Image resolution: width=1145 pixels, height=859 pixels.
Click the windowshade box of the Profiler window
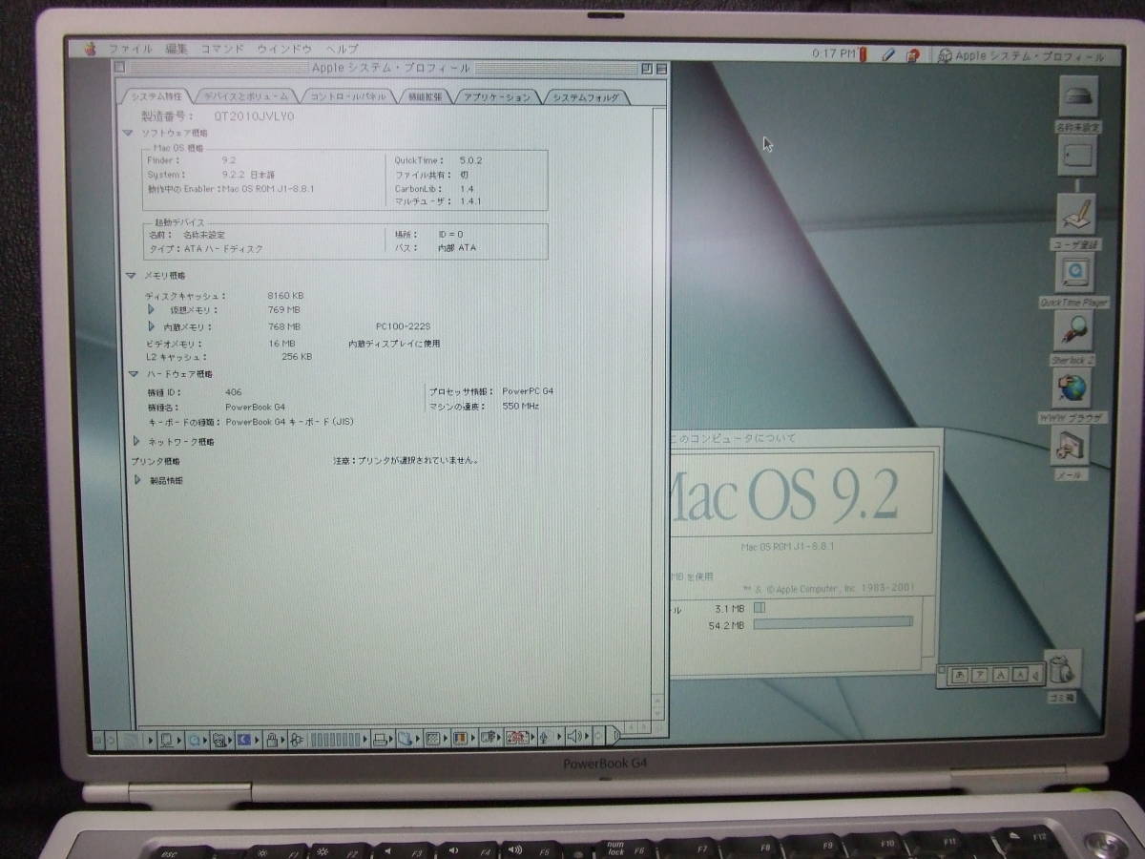[662, 68]
